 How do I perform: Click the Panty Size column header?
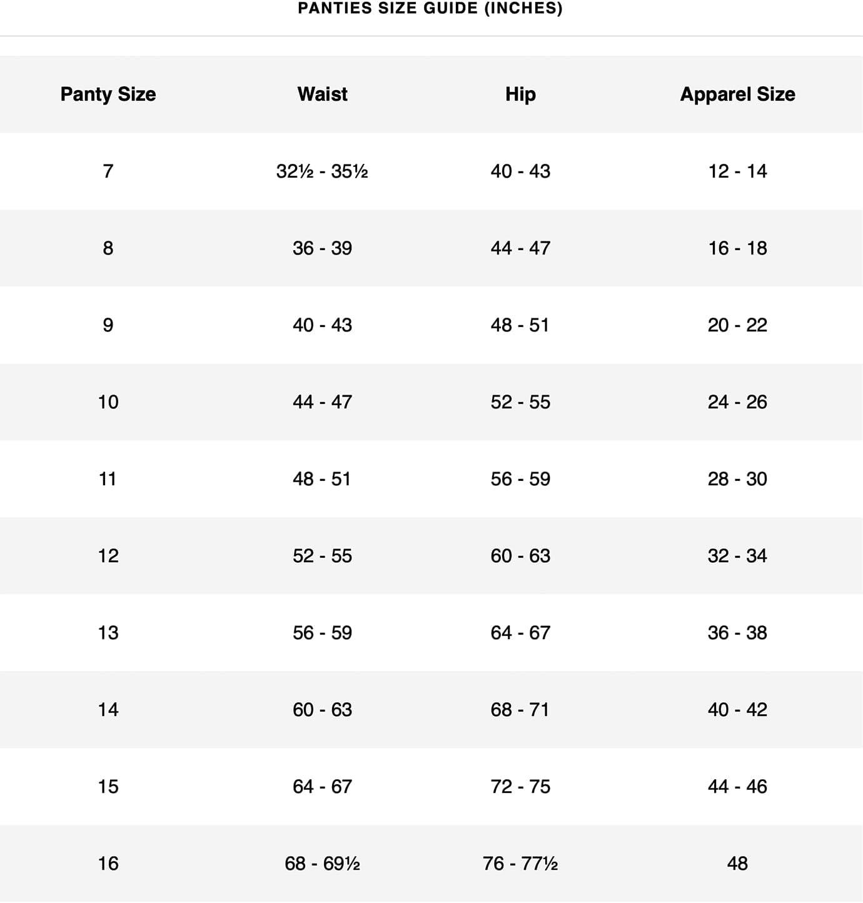tap(108, 94)
